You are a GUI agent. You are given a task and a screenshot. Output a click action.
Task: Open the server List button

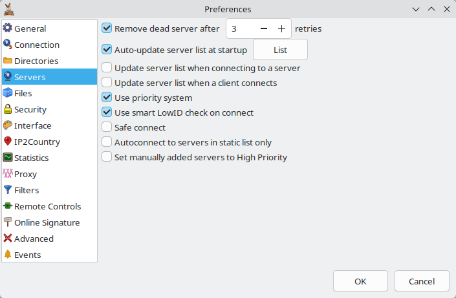pyautogui.click(x=280, y=50)
